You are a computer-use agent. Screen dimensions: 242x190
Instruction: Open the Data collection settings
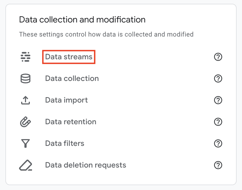point(72,78)
